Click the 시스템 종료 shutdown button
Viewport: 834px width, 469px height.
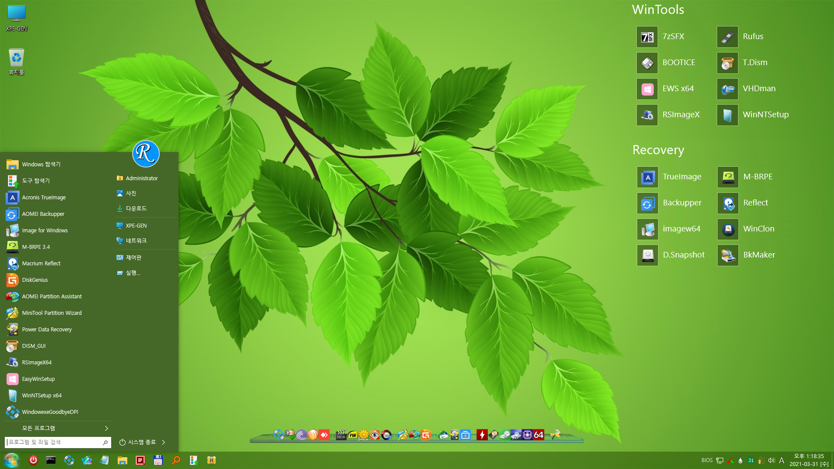[x=137, y=442]
